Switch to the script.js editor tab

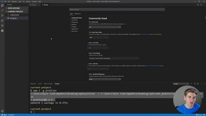point(33,5)
